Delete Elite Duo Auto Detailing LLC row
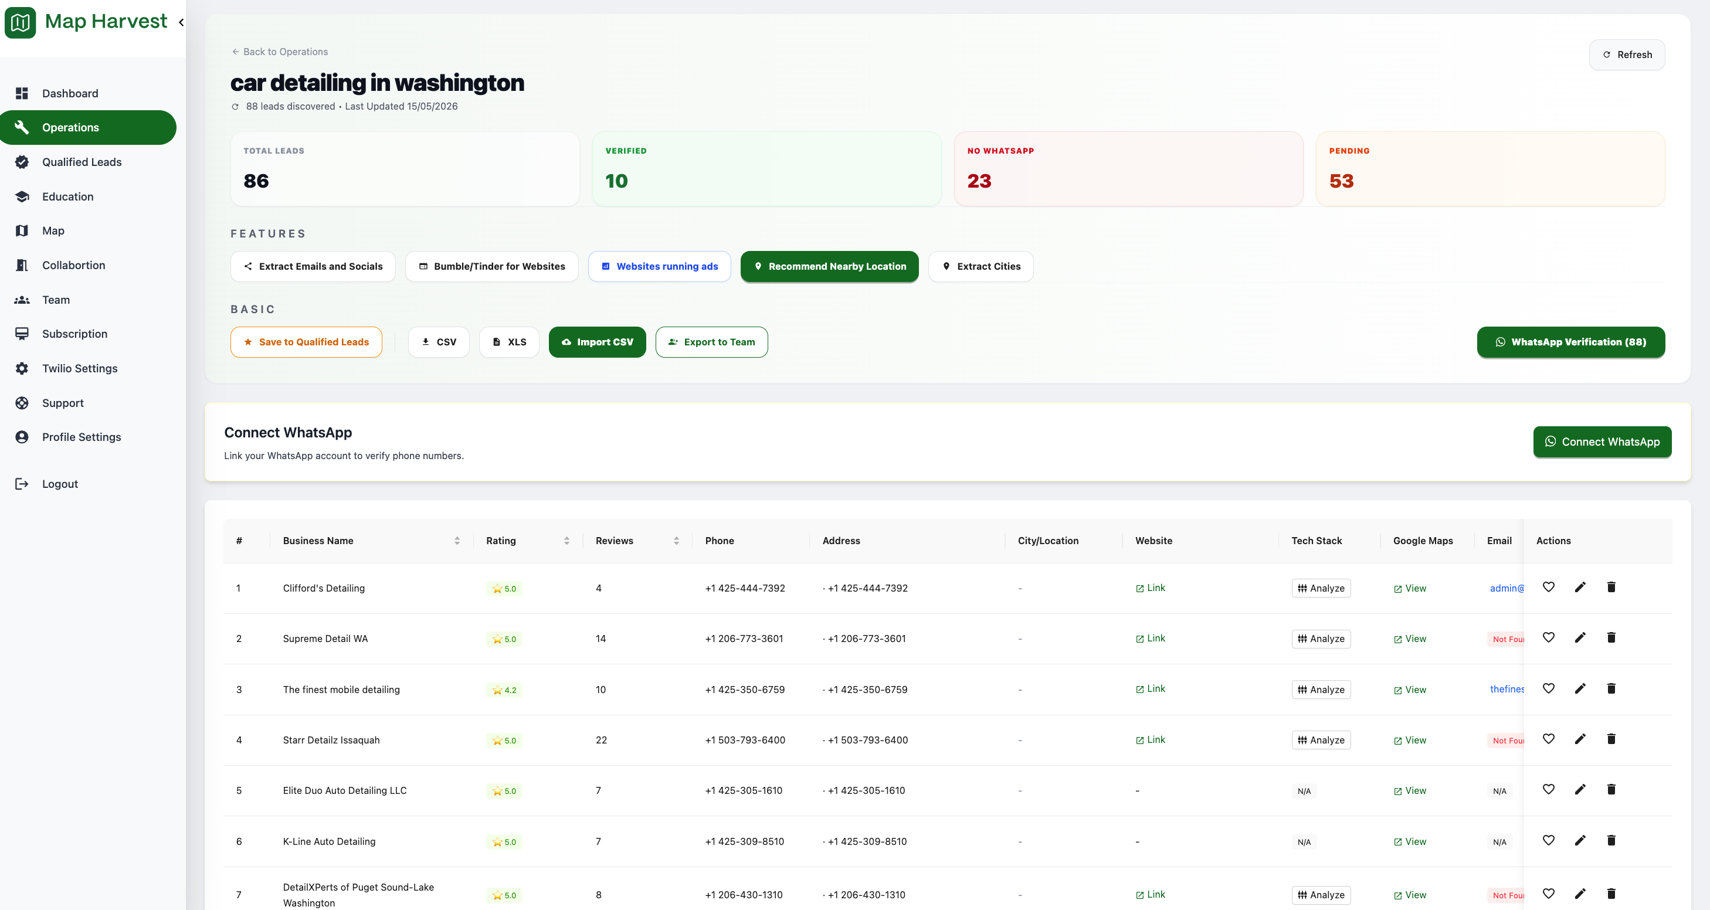The height and width of the screenshot is (910, 1710). click(x=1611, y=789)
